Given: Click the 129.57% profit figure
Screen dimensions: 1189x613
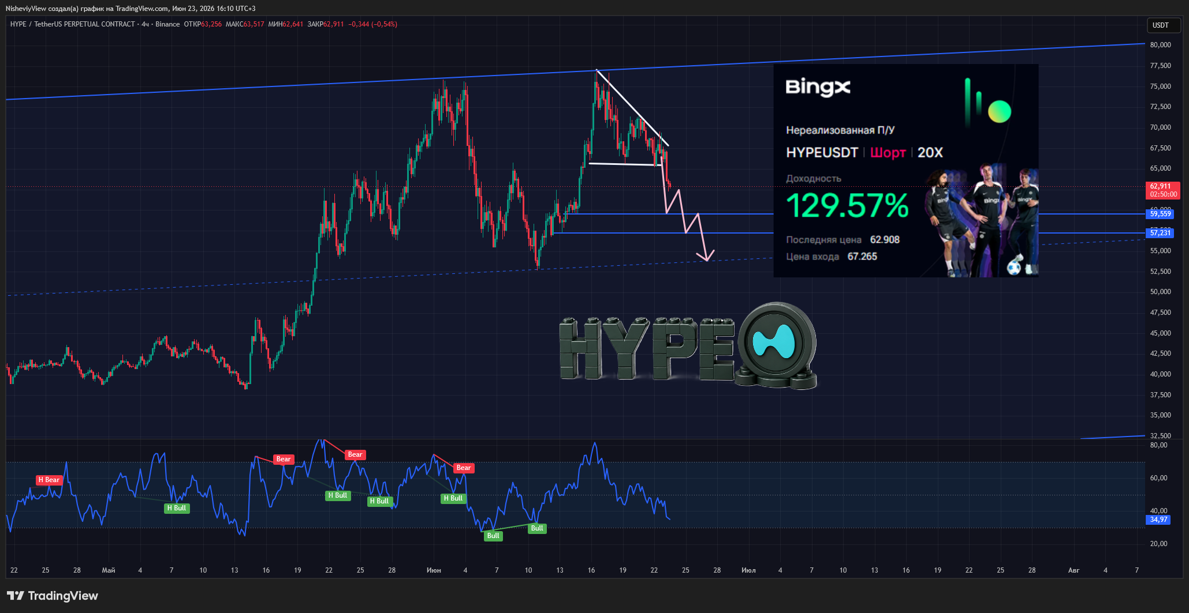Looking at the screenshot, I should 847,206.
